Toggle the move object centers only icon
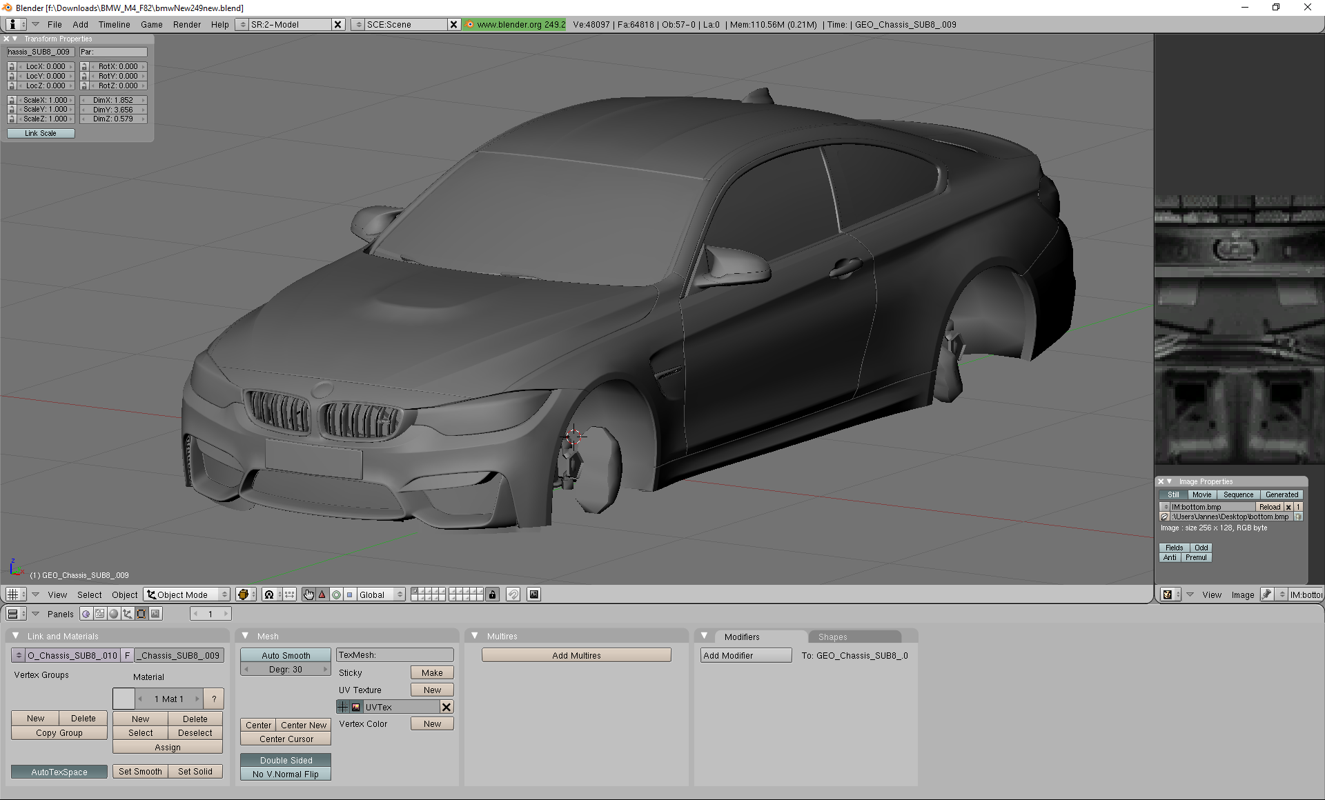 (x=290, y=594)
